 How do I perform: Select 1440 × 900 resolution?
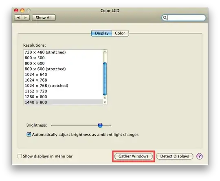pos(63,102)
